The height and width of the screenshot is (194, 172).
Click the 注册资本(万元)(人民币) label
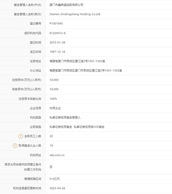coord(27,80)
